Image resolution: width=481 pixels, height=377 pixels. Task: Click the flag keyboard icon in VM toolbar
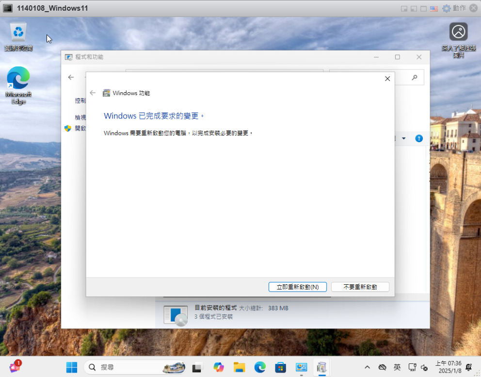point(434,9)
